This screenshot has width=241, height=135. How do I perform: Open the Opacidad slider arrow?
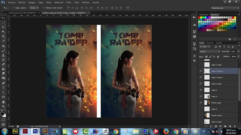click(x=238, y=52)
